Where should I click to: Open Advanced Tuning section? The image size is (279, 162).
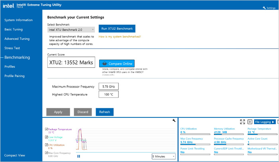click(17, 39)
